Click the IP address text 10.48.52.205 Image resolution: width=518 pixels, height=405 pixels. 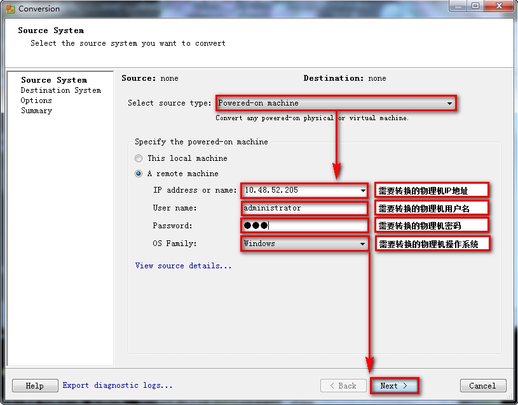coord(271,190)
